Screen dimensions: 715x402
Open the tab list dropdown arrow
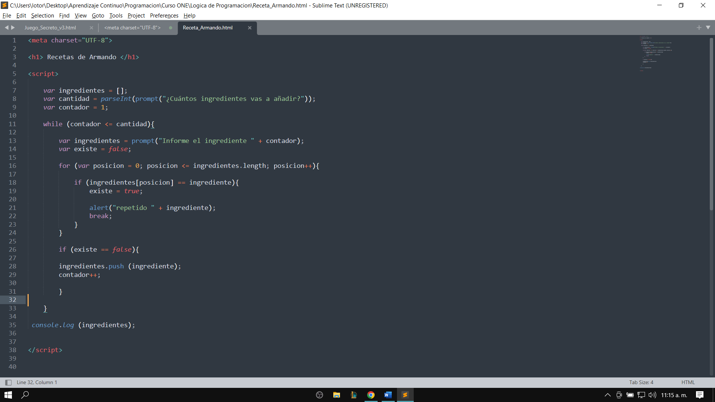point(708,28)
